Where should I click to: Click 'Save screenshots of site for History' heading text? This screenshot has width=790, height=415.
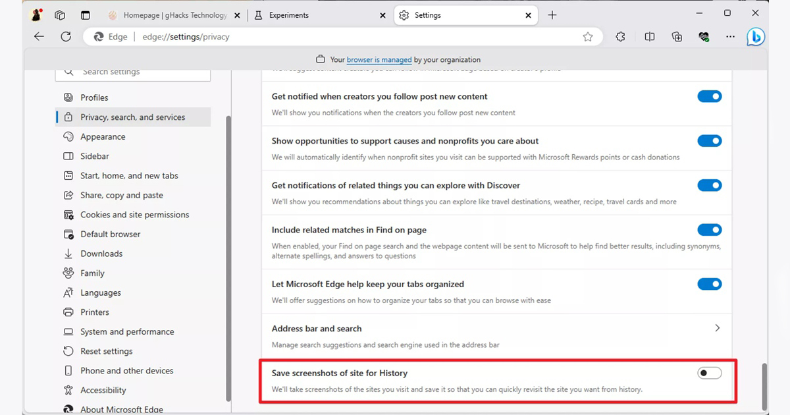coord(340,373)
